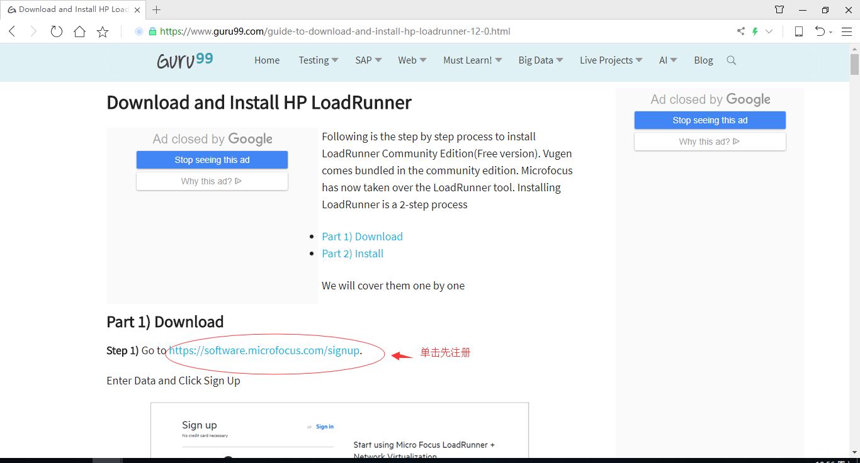The height and width of the screenshot is (463, 860).
Task: Reload the current page
Action: (x=56, y=31)
